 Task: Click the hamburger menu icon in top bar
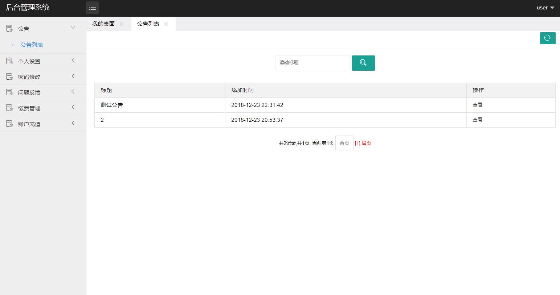(x=92, y=8)
